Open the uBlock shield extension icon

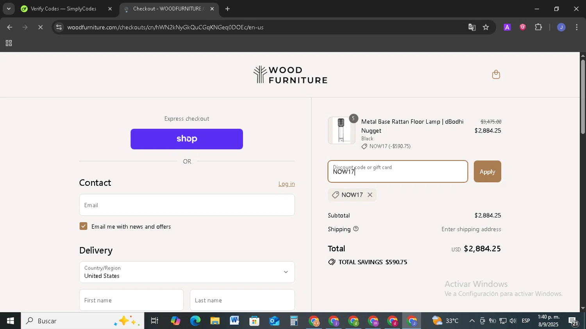[523, 27]
